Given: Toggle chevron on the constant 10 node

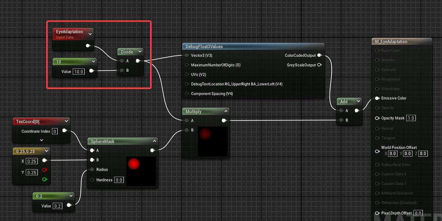Looking at the screenshot, I should point(93,61).
